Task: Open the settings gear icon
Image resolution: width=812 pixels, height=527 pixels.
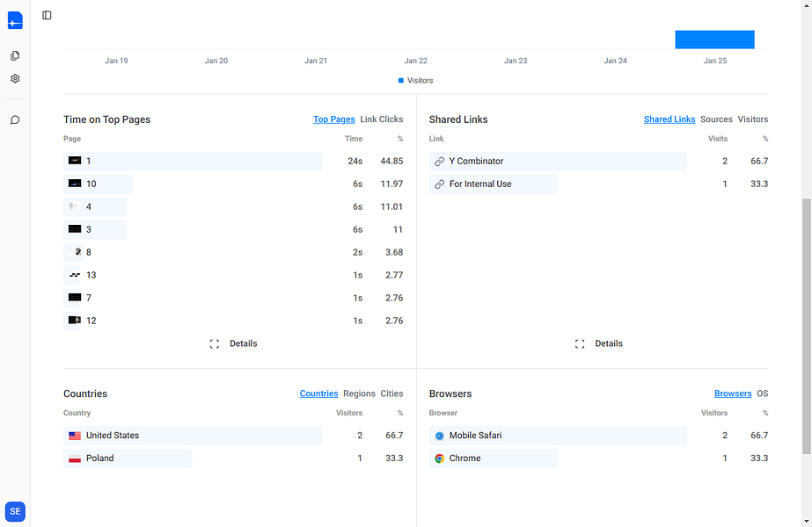Action: (x=15, y=78)
